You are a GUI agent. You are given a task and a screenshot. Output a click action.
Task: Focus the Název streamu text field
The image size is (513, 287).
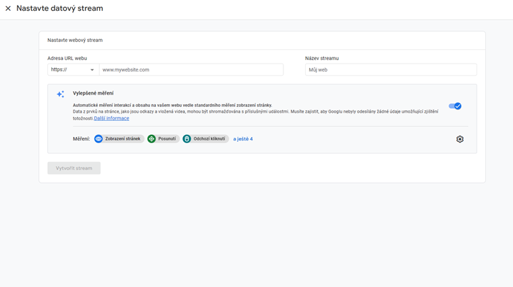click(x=390, y=70)
